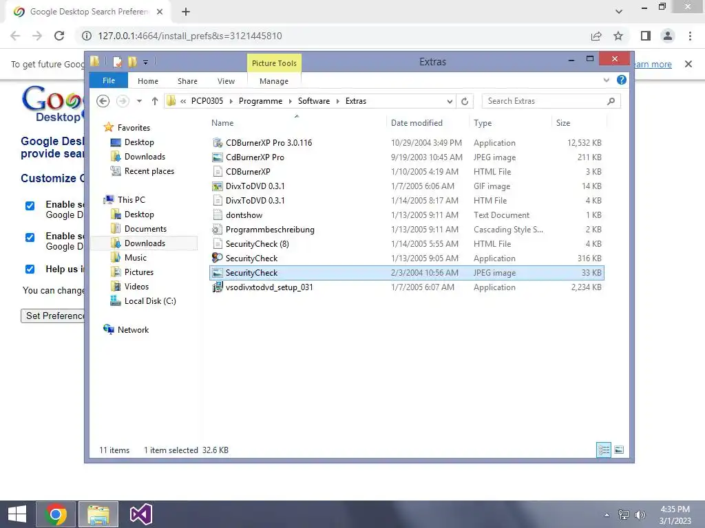Show hidden breadcrumb path with double chevron

[183, 101]
